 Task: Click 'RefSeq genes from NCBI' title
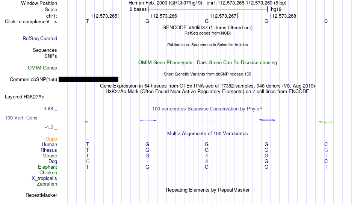tap(207, 33)
